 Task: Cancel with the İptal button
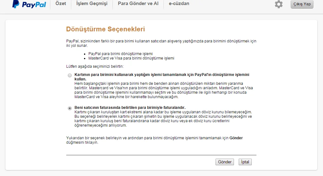245,162
